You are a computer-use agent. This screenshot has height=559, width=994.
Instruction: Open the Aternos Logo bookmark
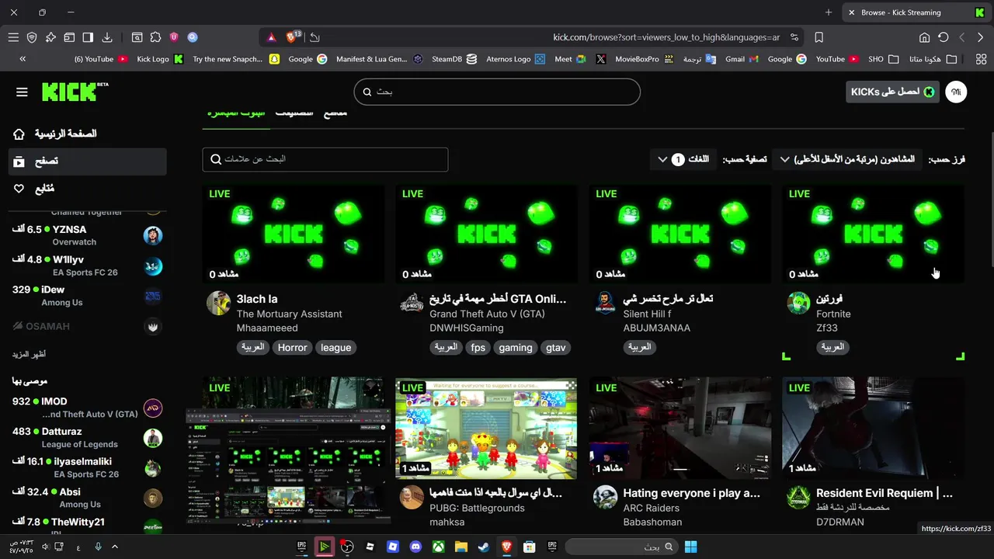[x=516, y=59]
